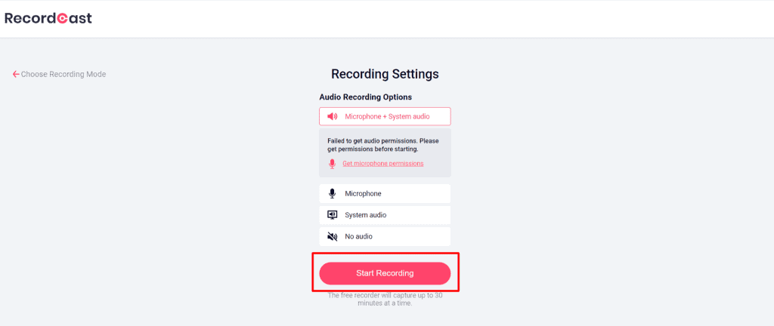
Task: Click the 'Recording Settings' heading
Action: (x=385, y=74)
